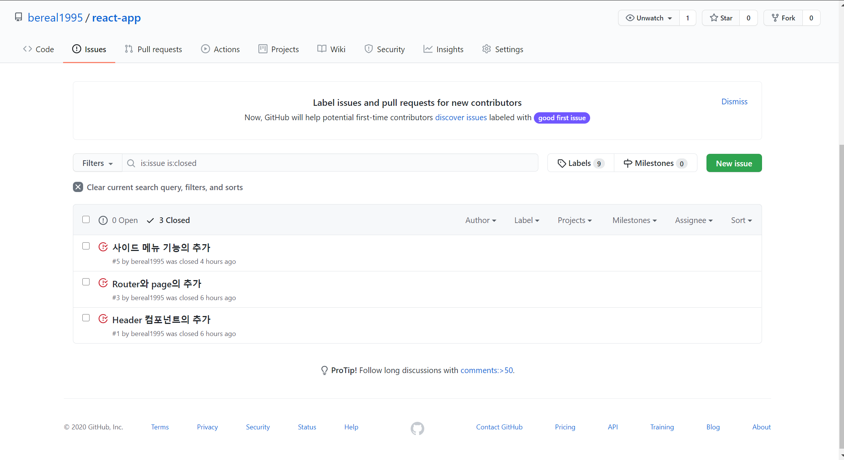Click the X icon to clear search filters
The image size is (844, 460).
point(78,187)
